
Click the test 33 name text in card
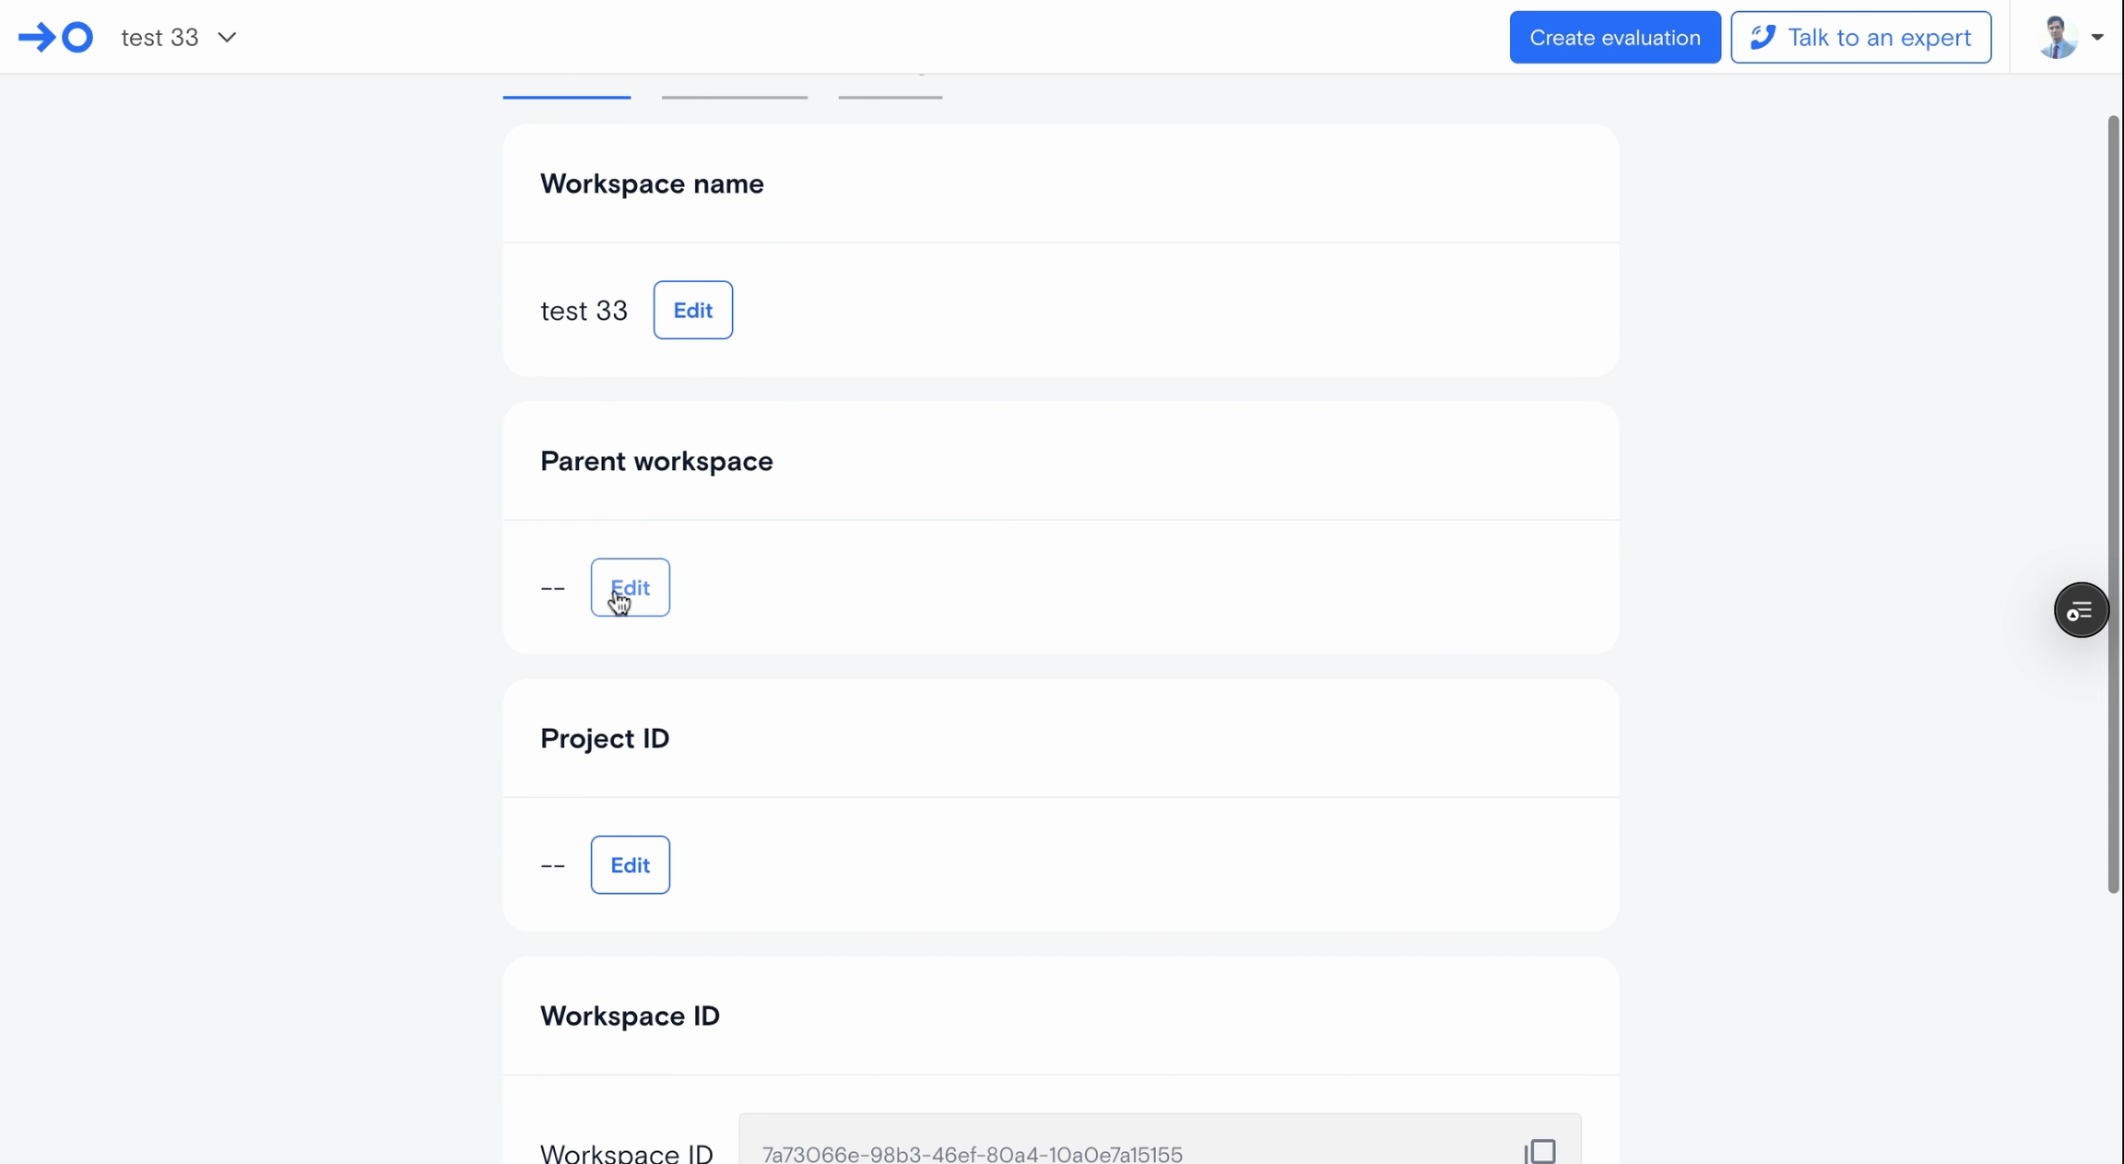pos(584,312)
